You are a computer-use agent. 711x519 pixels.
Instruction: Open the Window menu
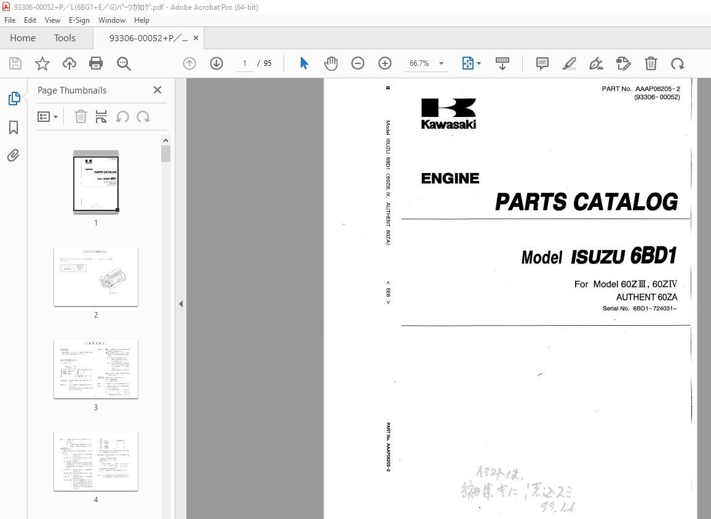pyautogui.click(x=111, y=20)
